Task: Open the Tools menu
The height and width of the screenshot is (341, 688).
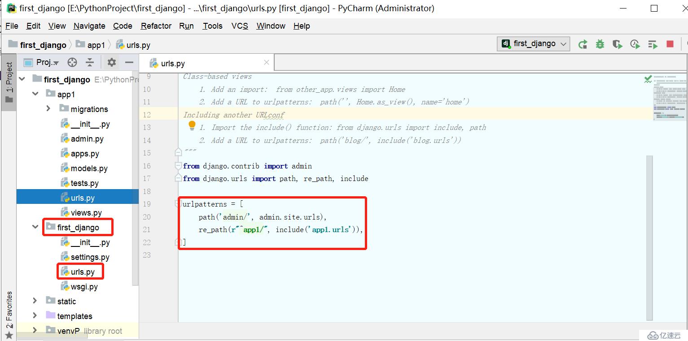Action: tap(212, 26)
